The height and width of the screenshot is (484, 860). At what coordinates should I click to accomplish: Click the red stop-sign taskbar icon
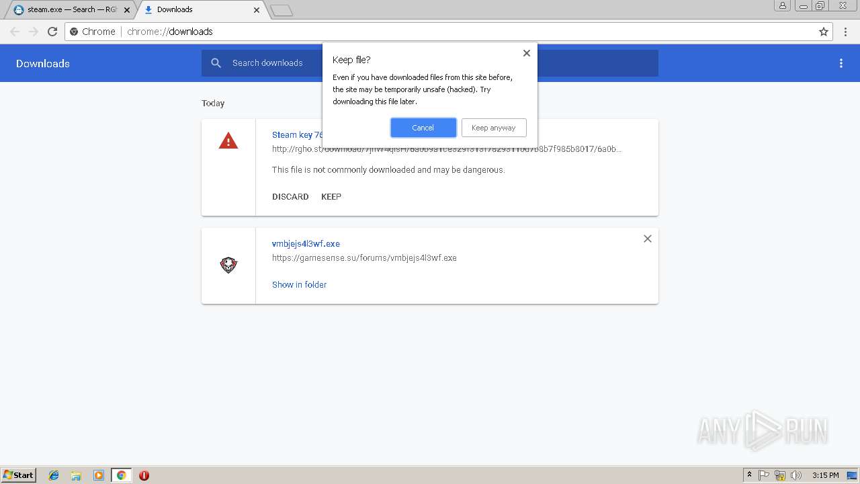(144, 475)
